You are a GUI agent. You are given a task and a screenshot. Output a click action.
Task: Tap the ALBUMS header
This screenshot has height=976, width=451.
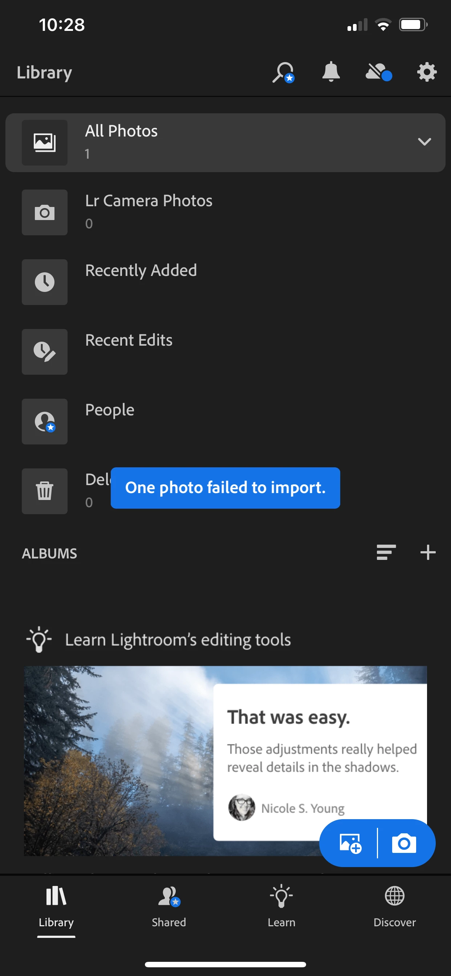[x=49, y=554]
